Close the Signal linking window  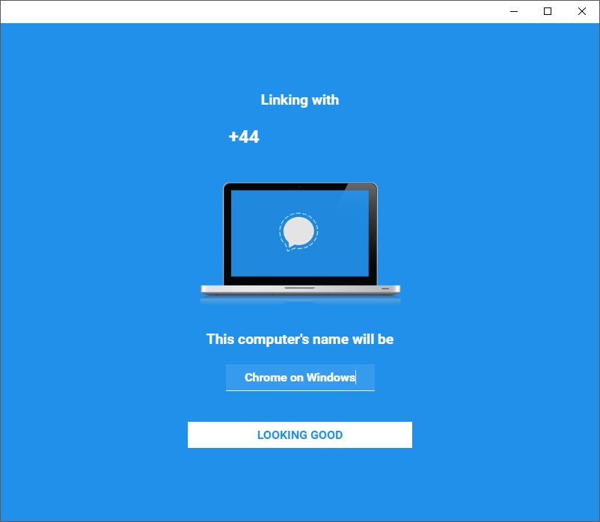[x=581, y=11]
